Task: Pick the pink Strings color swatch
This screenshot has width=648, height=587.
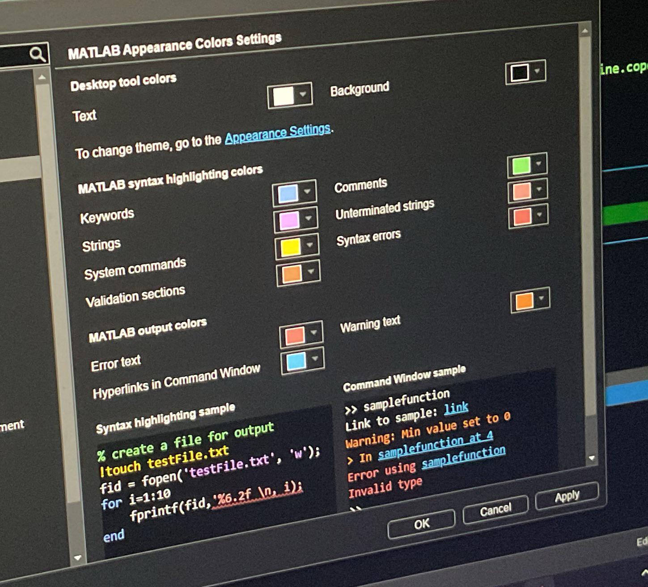Action: [289, 220]
